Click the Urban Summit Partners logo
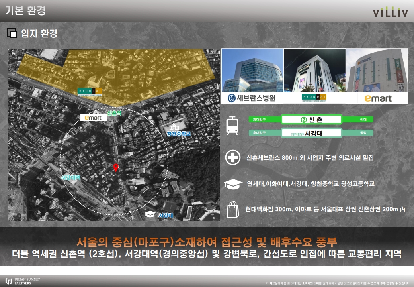Image resolution: width=414 pixels, height=287 pixels. point(23,281)
